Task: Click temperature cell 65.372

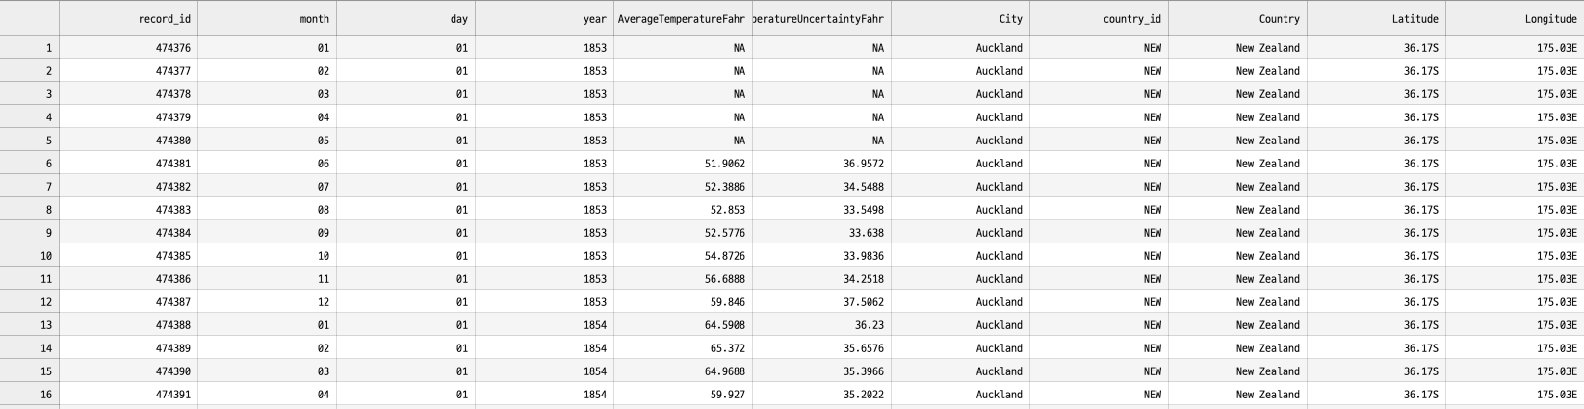Action: [683, 347]
